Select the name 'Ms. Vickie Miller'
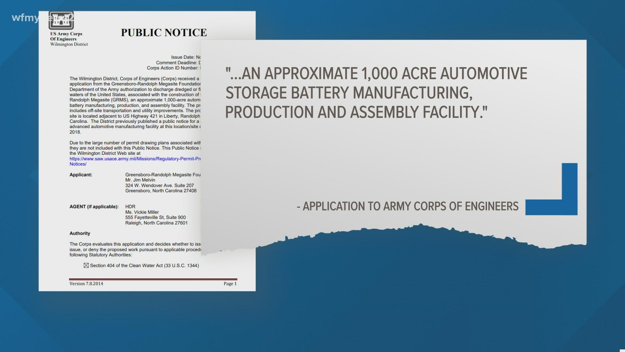This screenshot has height=352, width=625. tap(142, 212)
